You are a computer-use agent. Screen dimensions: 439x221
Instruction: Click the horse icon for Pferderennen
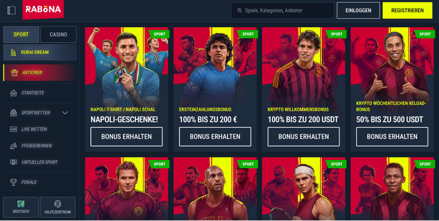click(13, 146)
